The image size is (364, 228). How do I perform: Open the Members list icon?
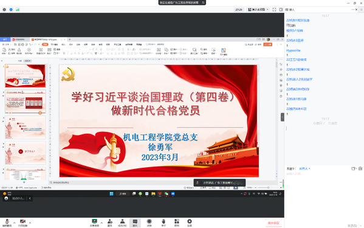tap(122, 223)
